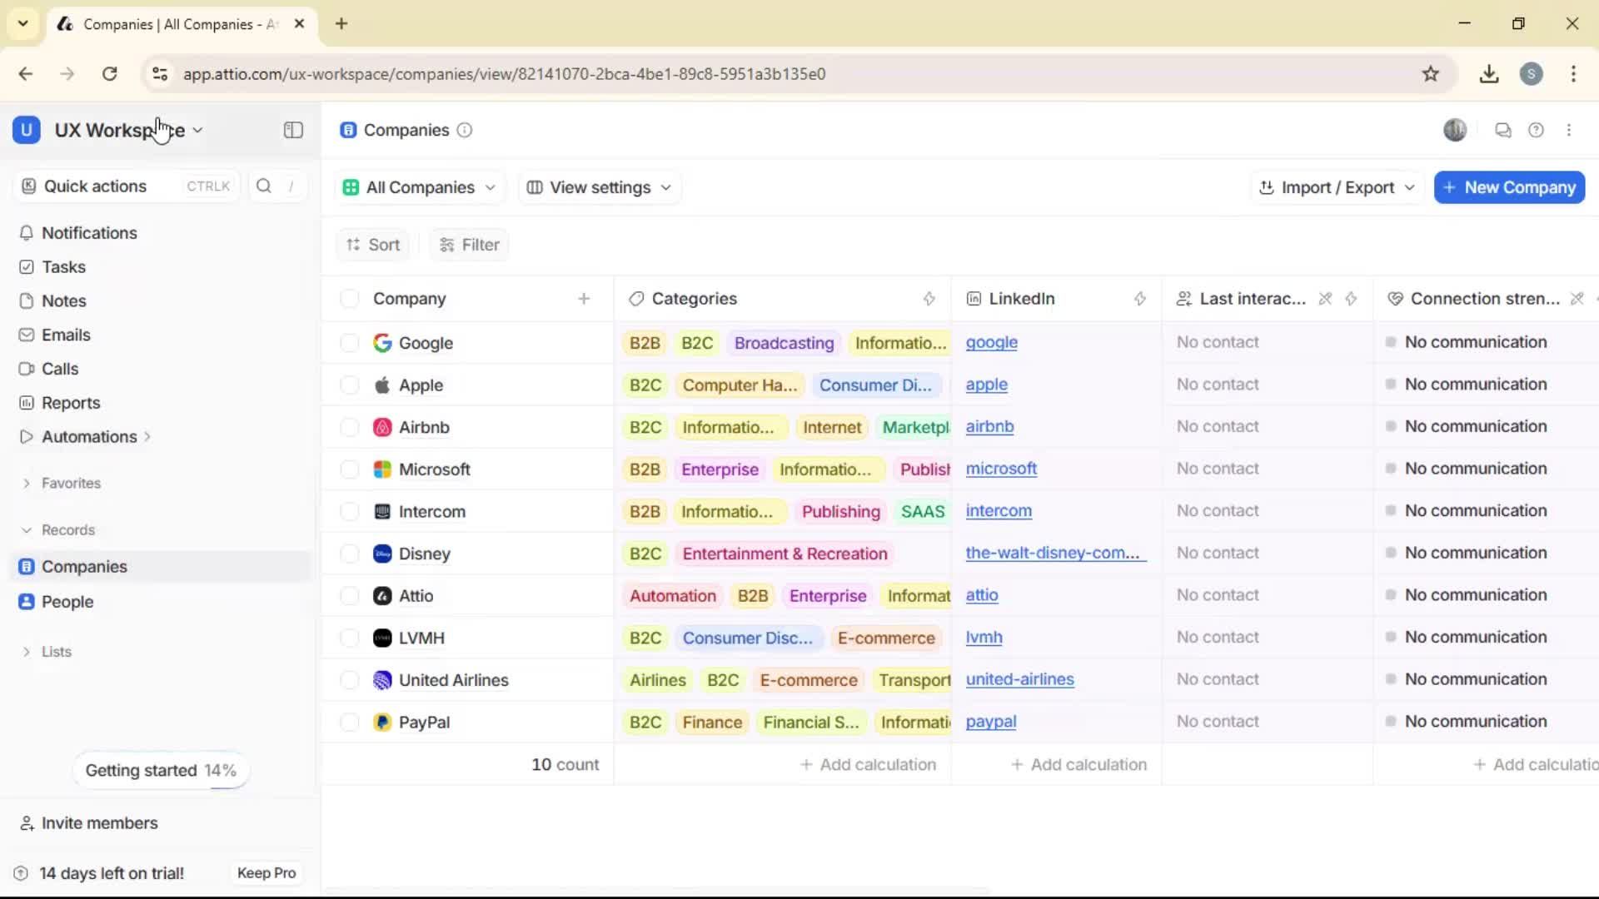Check the Google row checkbox
This screenshot has width=1599, height=899.
point(349,342)
